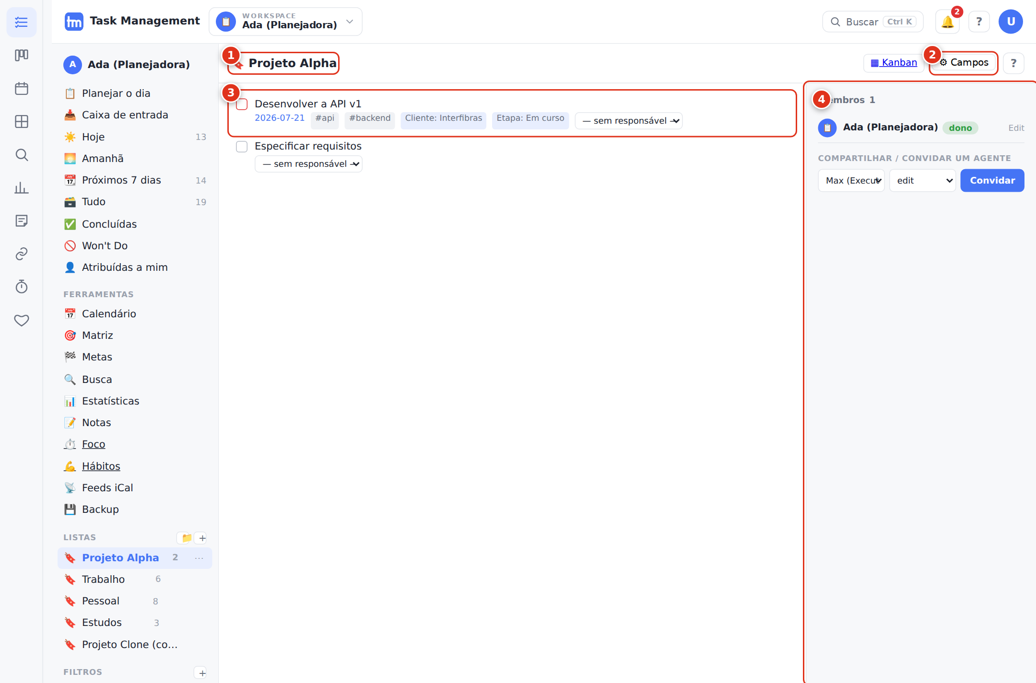Open the Projeto Alpha list options ellipsis

(x=199, y=558)
